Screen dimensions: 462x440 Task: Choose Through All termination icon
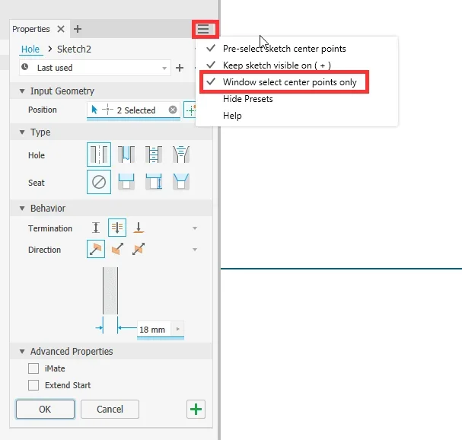coord(117,228)
